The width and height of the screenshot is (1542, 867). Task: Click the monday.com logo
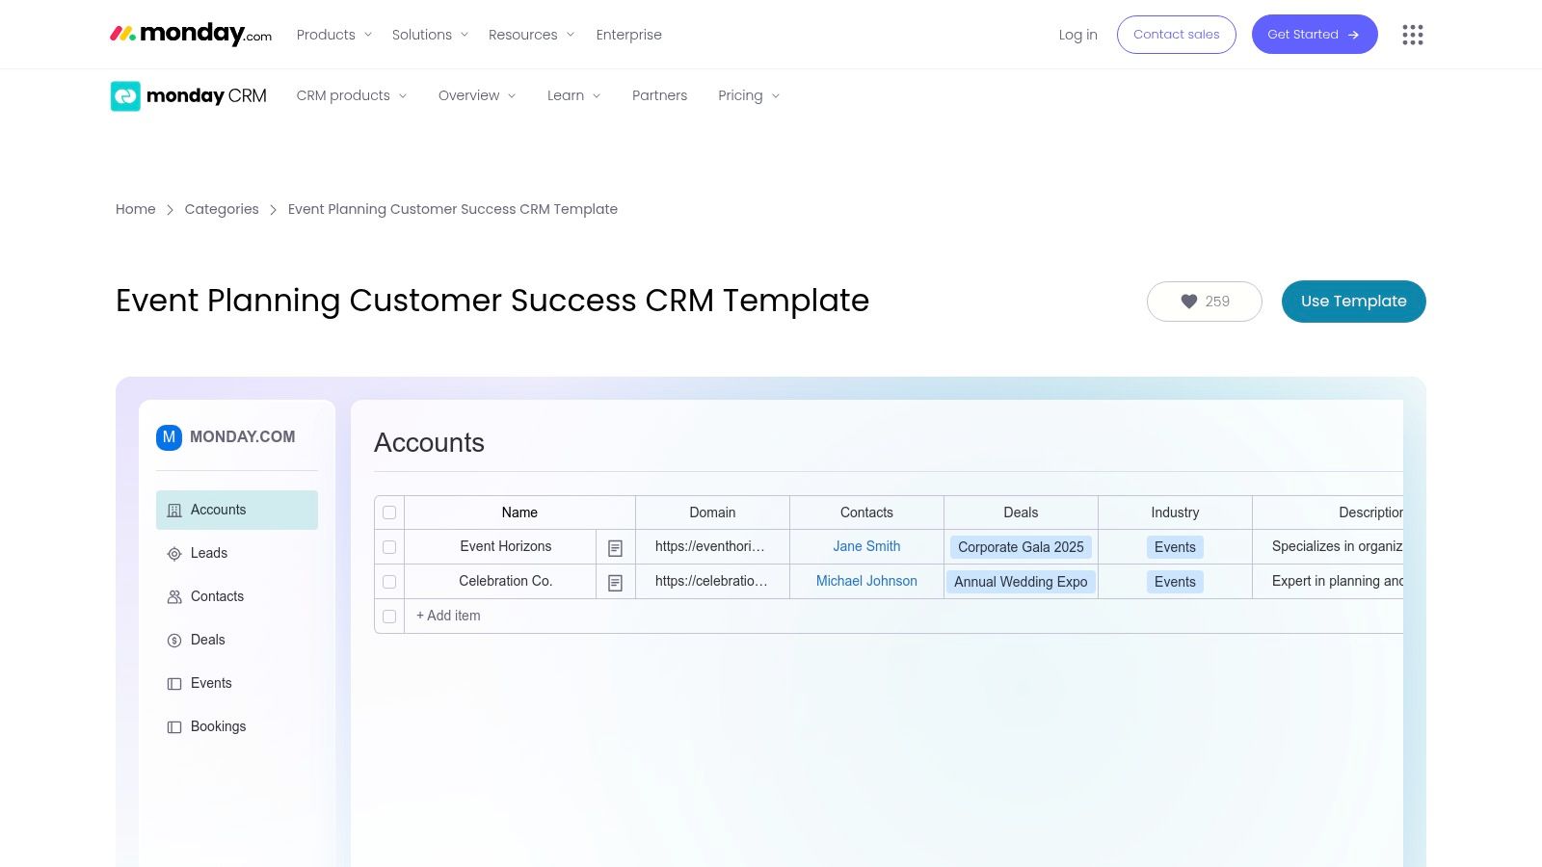click(190, 34)
